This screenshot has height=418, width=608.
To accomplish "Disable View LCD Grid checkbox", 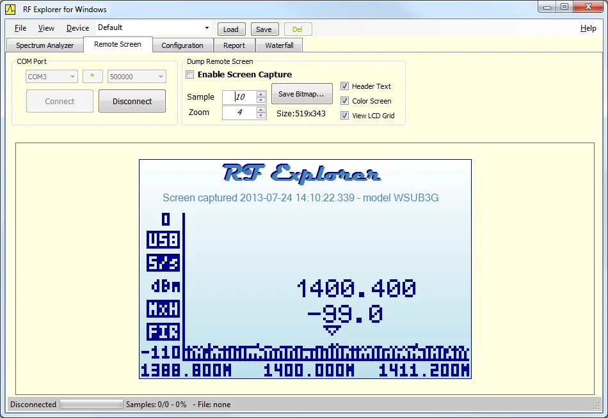I will [345, 116].
